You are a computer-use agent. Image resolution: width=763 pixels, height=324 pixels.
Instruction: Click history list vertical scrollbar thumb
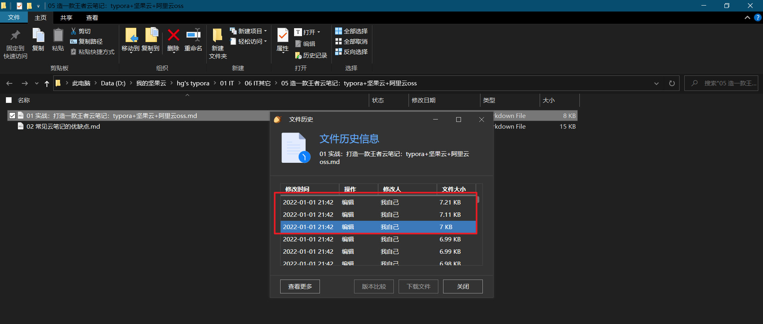coord(478,199)
